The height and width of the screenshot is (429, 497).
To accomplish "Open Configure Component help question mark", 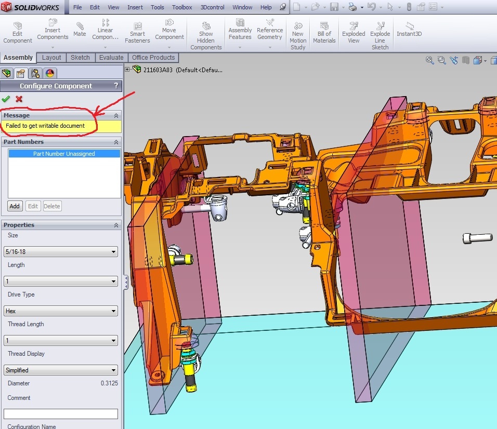I will 116,86.
